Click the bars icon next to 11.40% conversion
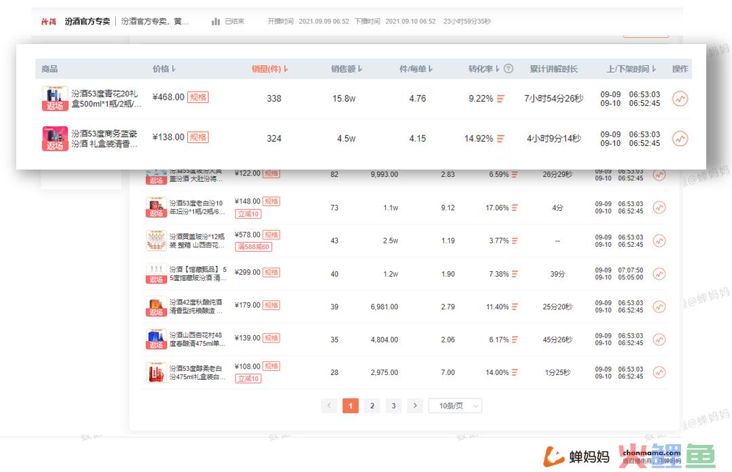Screen dimensions: 732x472 [x=514, y=307]
